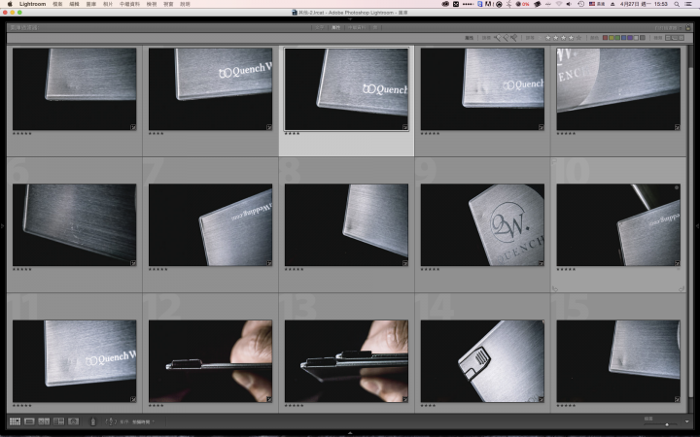This screenshot has height=437, width=700.
Task: Set the rating filter to five stars
Action: 579,38
